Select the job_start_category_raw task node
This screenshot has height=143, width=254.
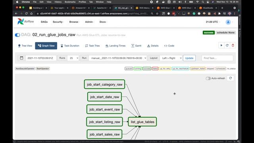(104, 84)
